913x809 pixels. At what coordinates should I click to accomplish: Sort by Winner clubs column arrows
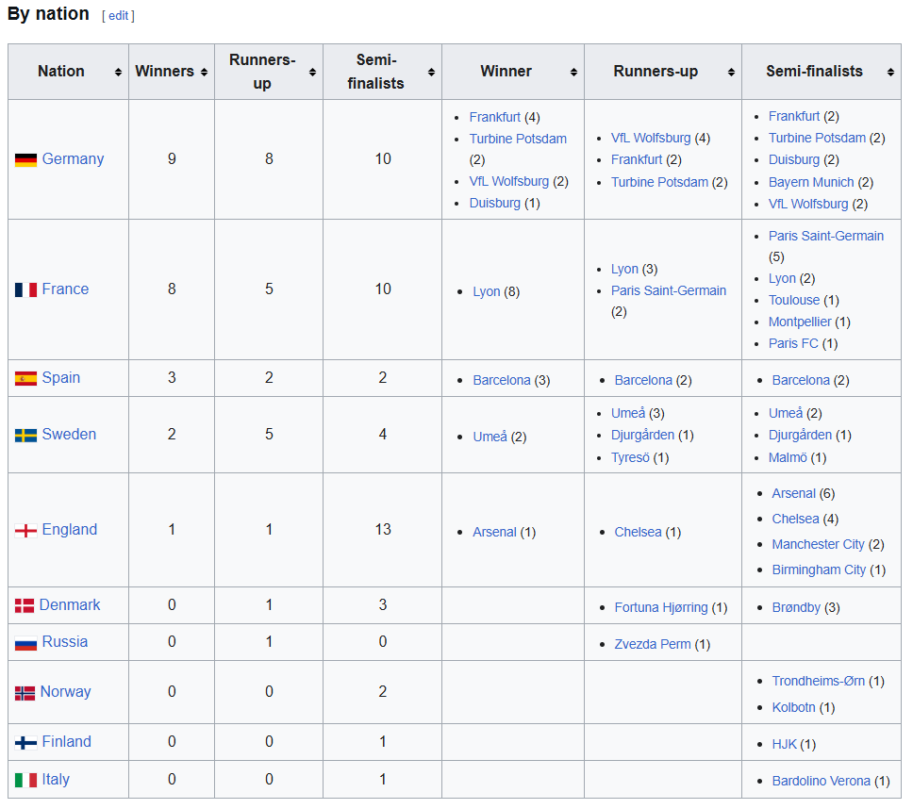coord(573,73)
